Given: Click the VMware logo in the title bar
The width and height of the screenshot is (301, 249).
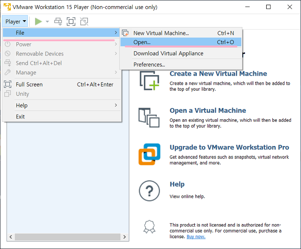Looking at the screenshot, I should point(8,7).
